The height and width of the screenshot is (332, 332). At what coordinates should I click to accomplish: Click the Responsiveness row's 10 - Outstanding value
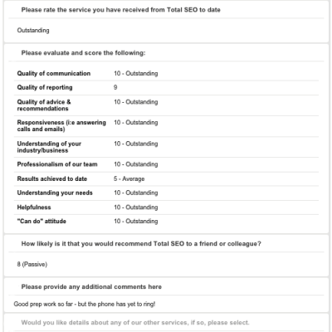136,123
